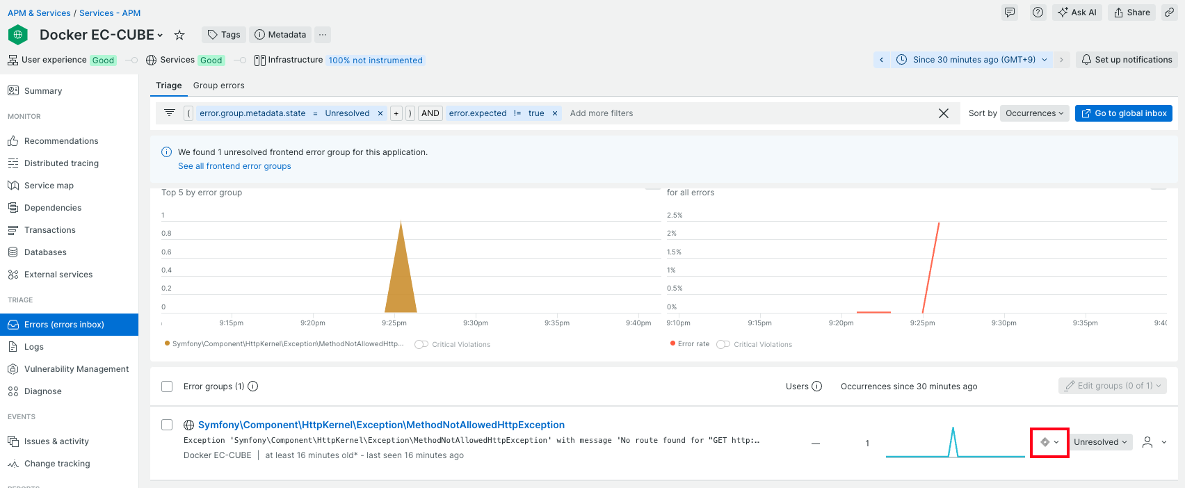Viewport: 1185px width, 488px height.
Task: Switch to the Group errors tab
Action: click(219, 86)
